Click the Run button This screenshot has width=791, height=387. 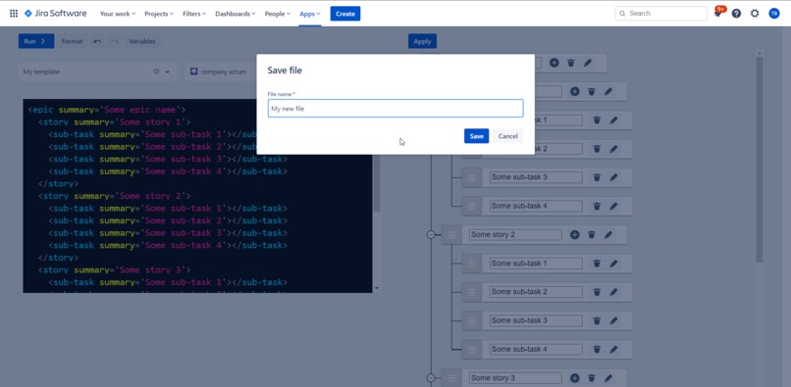36,41
